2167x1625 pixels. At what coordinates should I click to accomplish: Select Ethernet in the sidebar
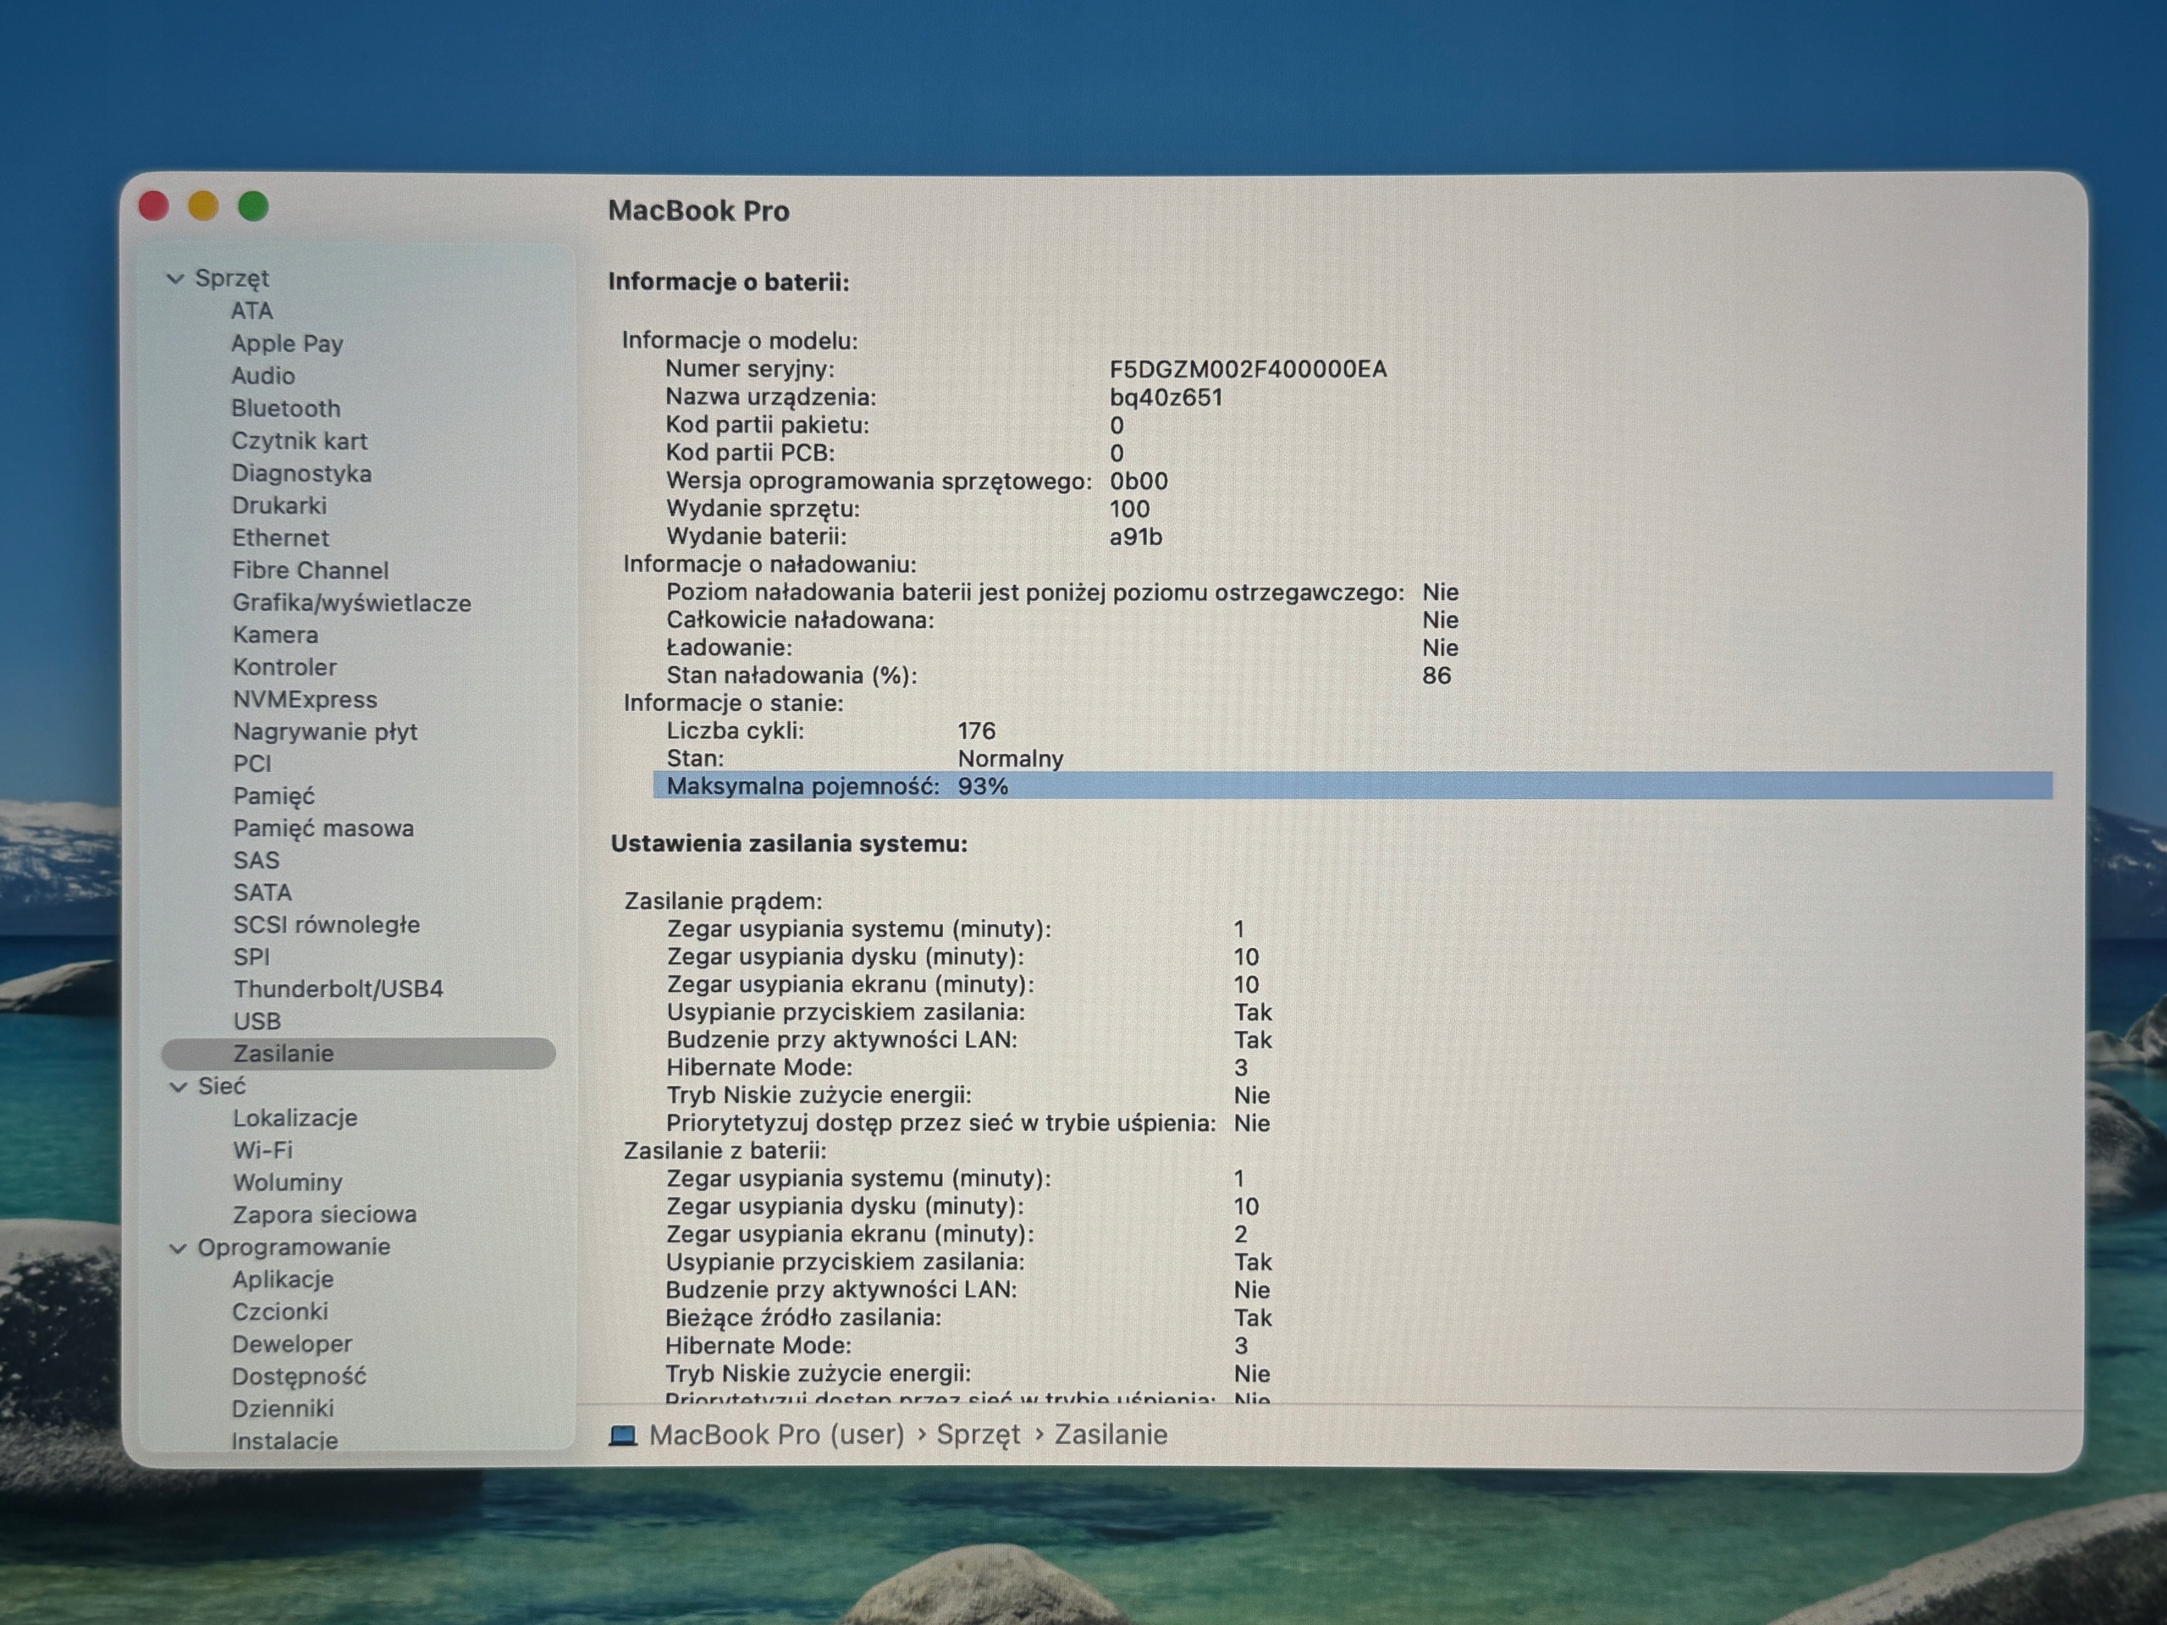(x=280, y=537)
